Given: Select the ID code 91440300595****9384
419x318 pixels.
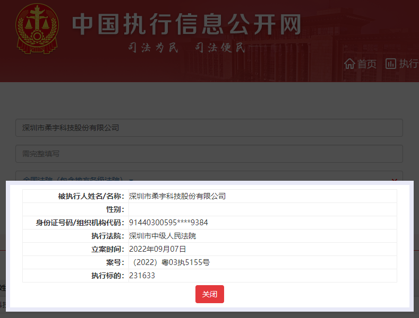Looking at the screenshot, I should pyautogui.click(x=168, y=223).
